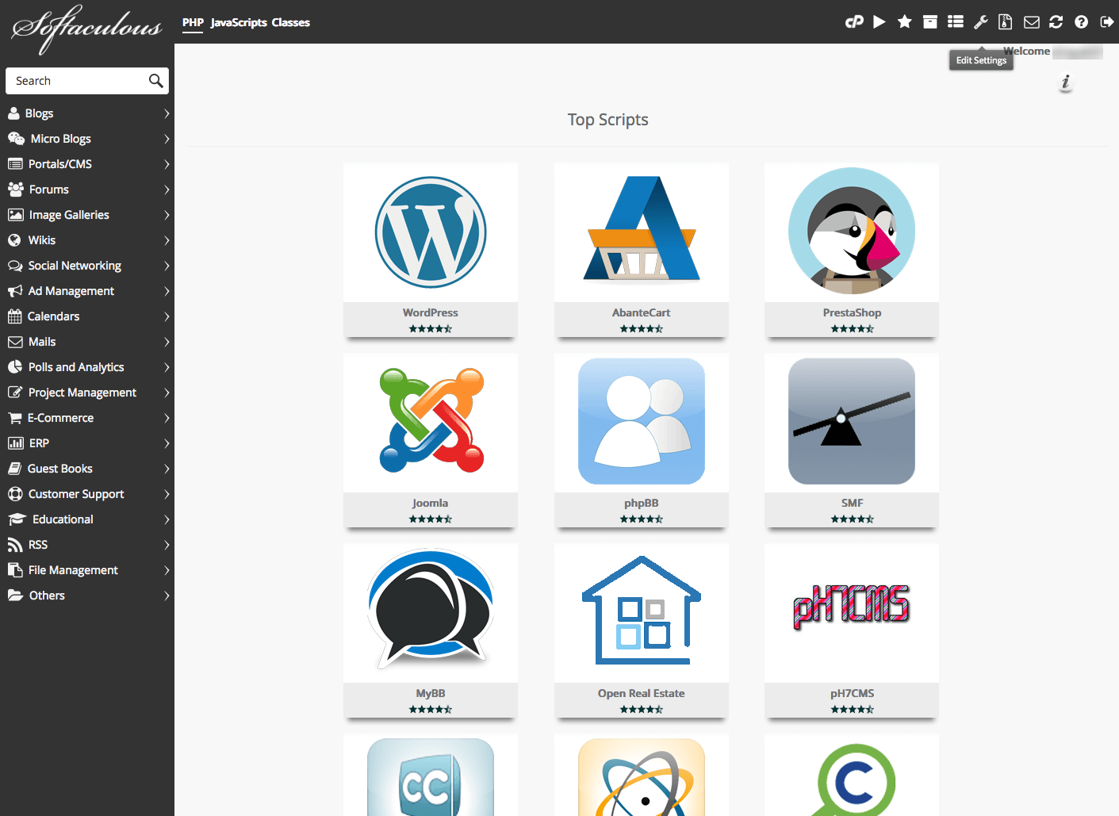Click the Edit Settings wrench icon

coord(981,22)
